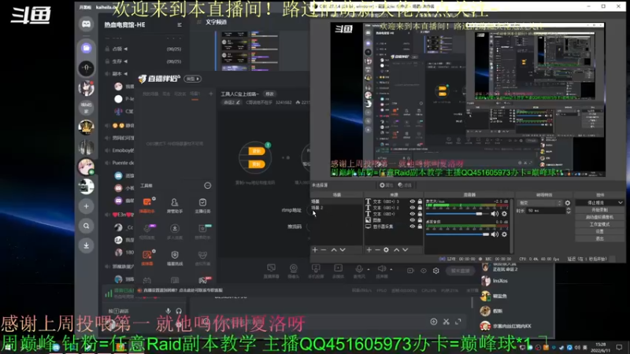This screenshot has height=354, width=630.
Task: Open gear settings for 桌面音频 mixer channel
Action: click(x=504, y=234)
